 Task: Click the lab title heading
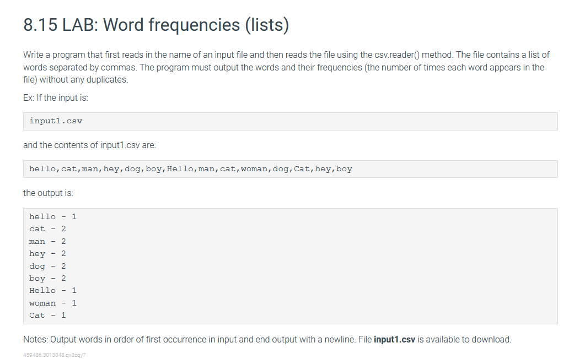click(156, 25)
